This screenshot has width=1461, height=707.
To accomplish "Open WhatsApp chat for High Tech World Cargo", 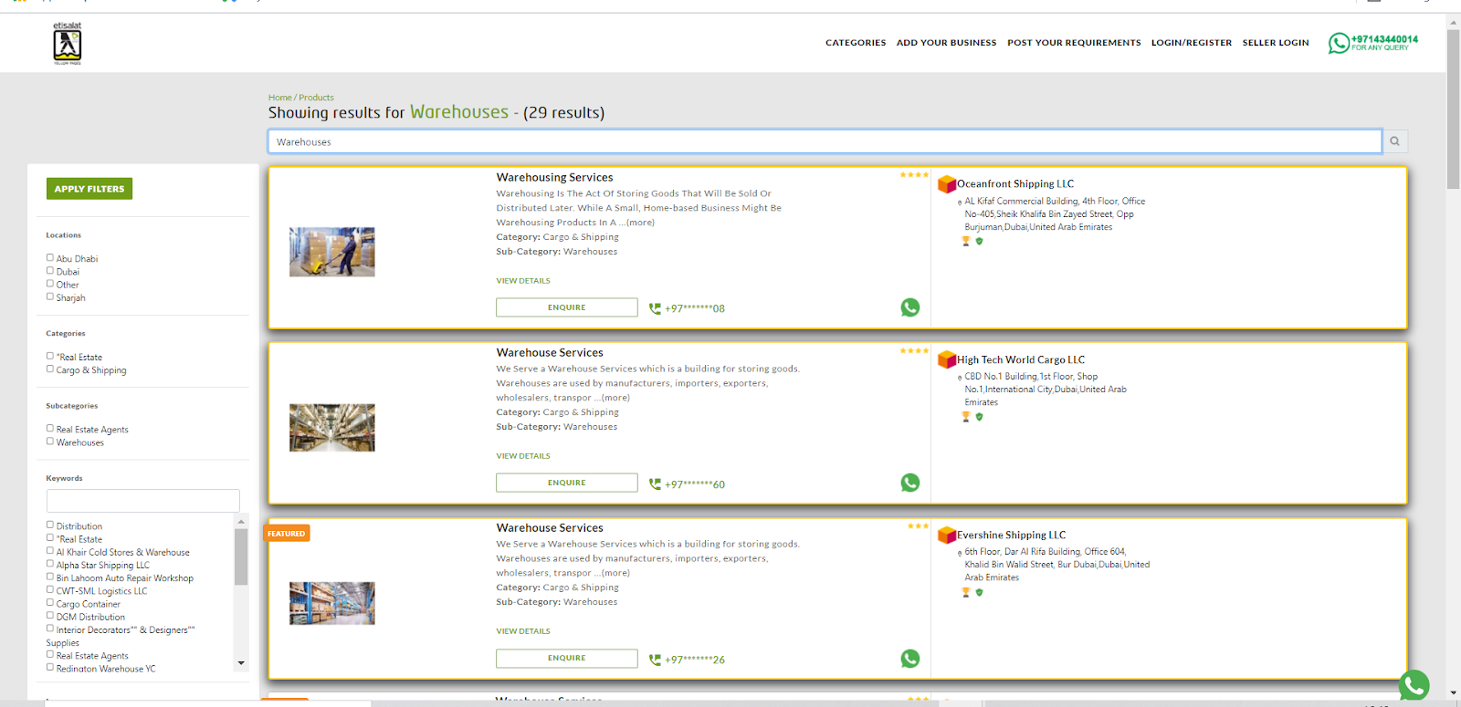I will click(910, 483).
